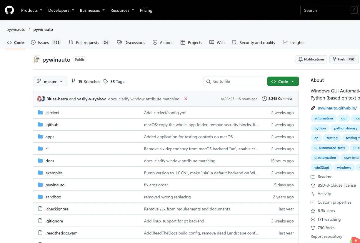
Task: Click the 35 Tags tag icon
Action: 106,82
